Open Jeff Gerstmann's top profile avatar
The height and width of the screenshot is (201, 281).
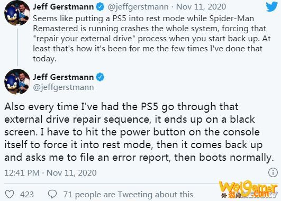tap(17, 13)
